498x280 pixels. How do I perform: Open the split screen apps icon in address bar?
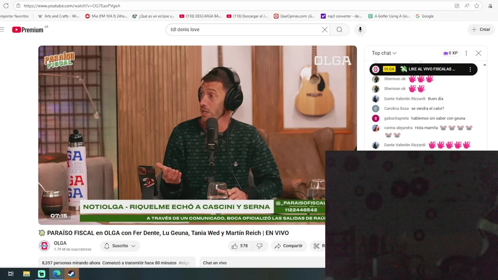pos(457,6)
